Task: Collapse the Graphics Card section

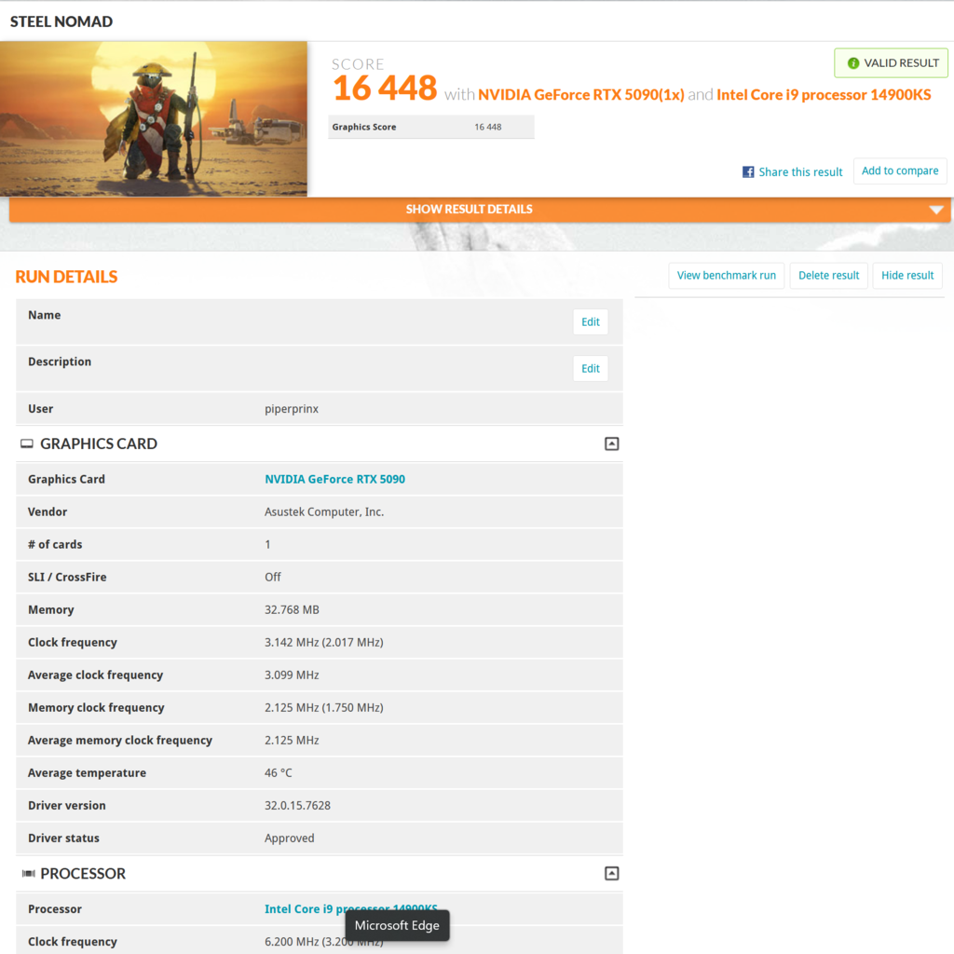Action: click(611, 444)
